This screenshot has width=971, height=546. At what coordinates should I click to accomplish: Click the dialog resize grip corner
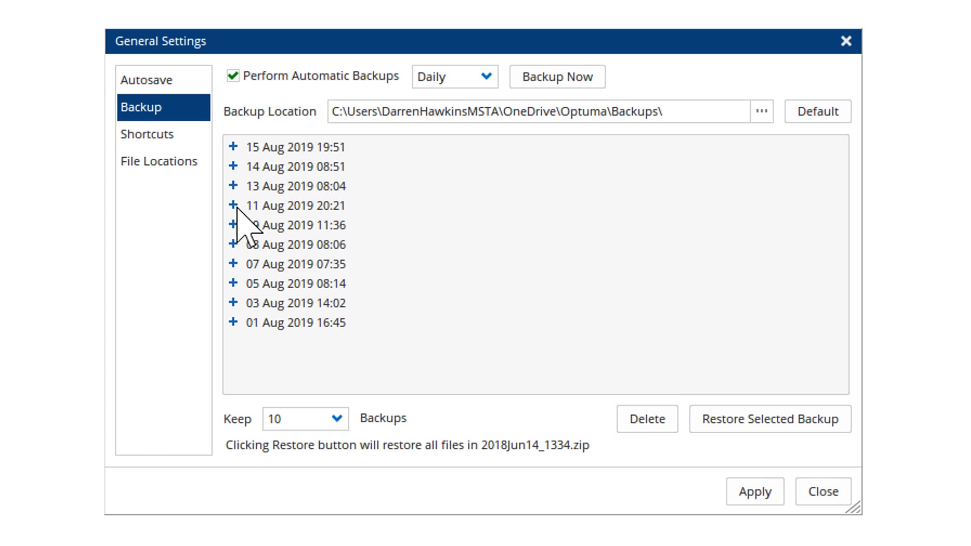point(854,508)
